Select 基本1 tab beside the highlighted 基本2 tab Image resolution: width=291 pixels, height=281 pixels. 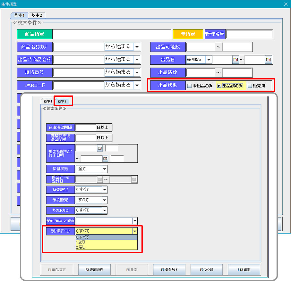(47, 101)
